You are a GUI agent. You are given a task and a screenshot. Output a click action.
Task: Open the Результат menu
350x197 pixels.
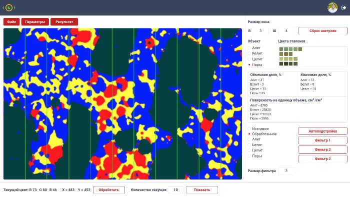click(64, 22)
